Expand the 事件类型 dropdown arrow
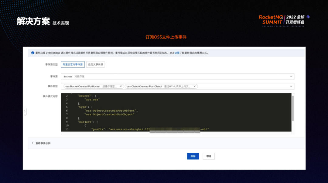 (291, 86)
